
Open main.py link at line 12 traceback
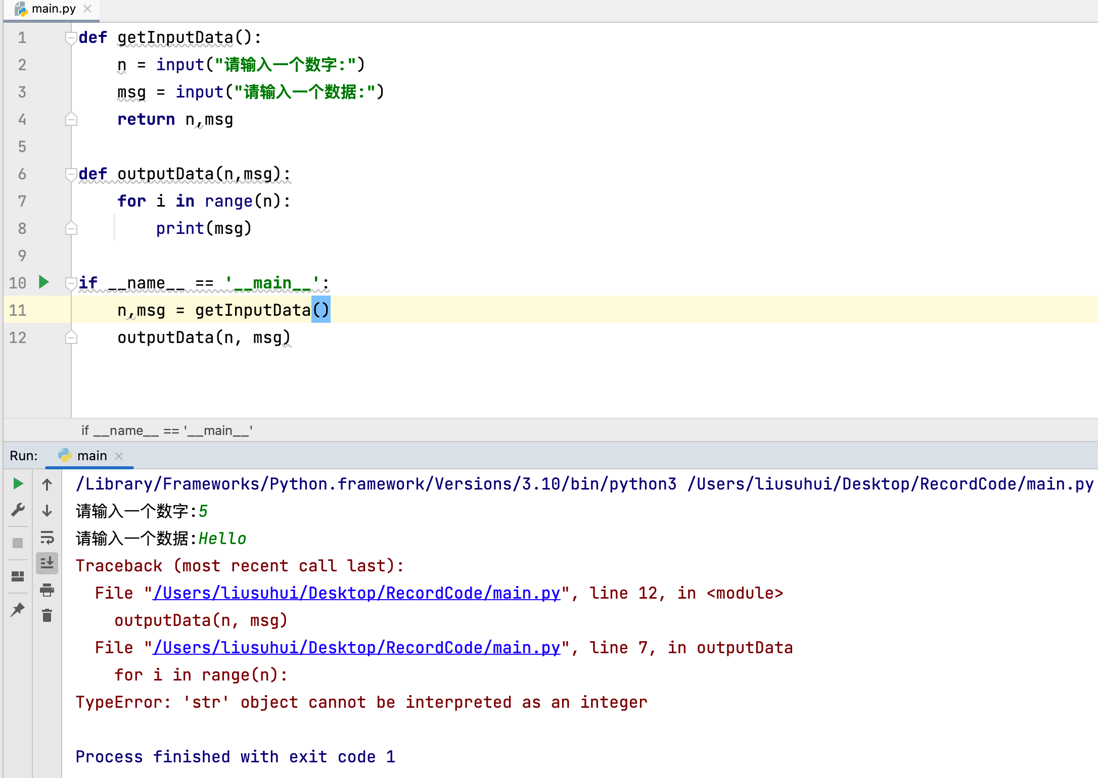pyautogui.click(x=357, y=593)
